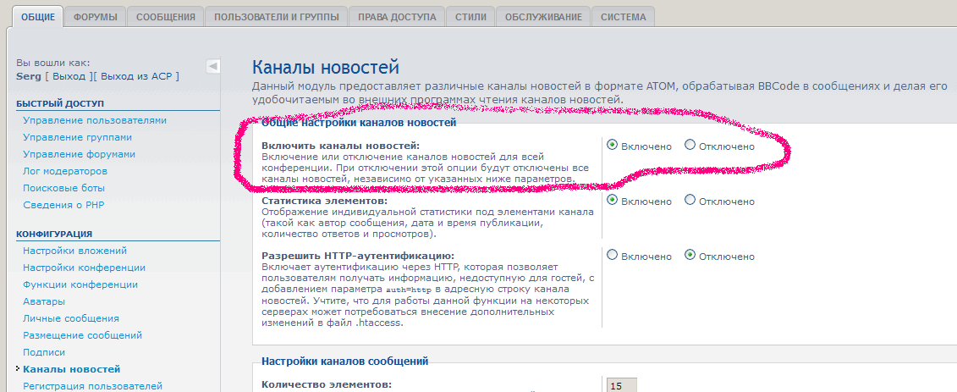Log out via the Выход link
957x392 pixels.
tap(69, 76)
